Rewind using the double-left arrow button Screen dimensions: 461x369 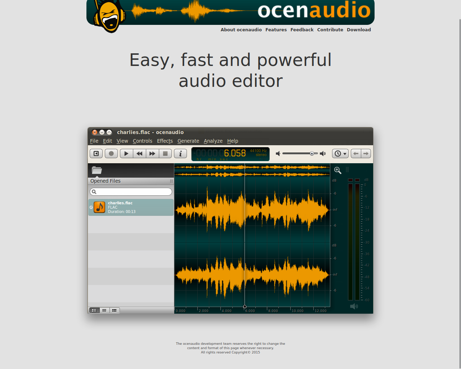point(139,154)
